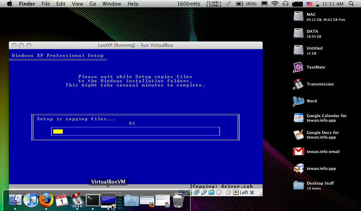Open iTunes from the Dock
Image resolution: width=361 pixels, height=211 pixels.
tap(30, 200)
